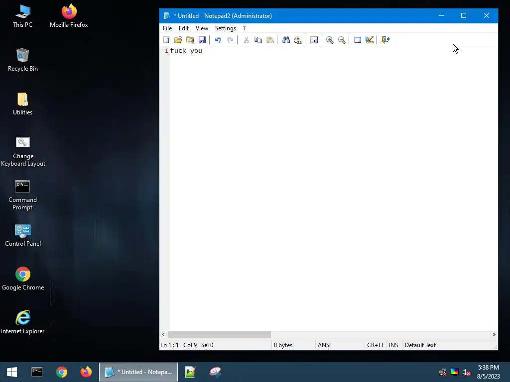Click the Select Scheme toolbar icon
The height and width of the screenshot is (382, 510).
(x=358, y=40)
